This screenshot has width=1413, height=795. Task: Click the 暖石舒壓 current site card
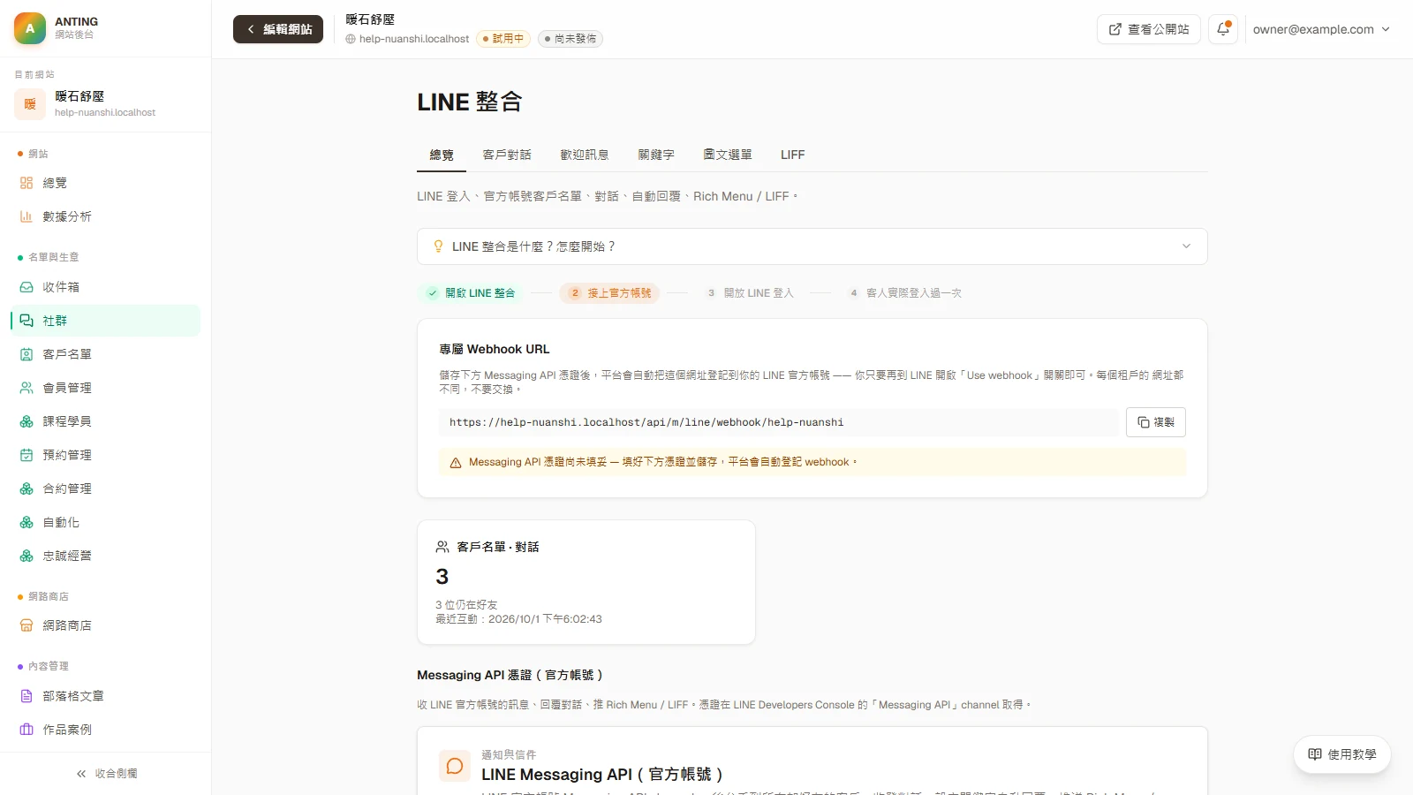(105, 103)
